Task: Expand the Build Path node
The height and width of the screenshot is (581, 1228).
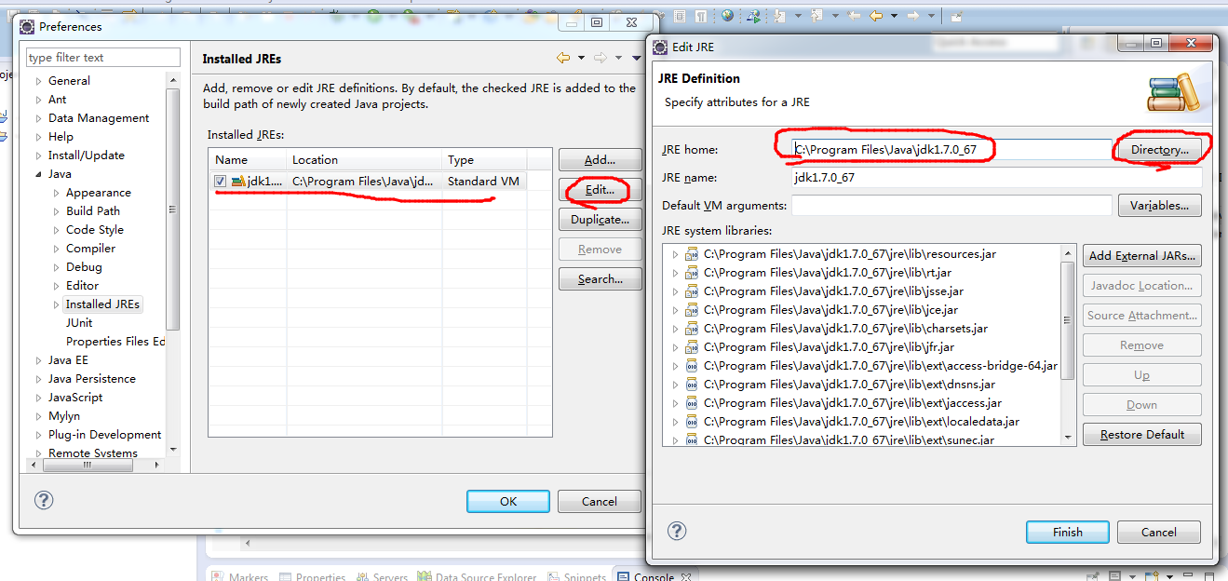Action: [x=57, y=211]
